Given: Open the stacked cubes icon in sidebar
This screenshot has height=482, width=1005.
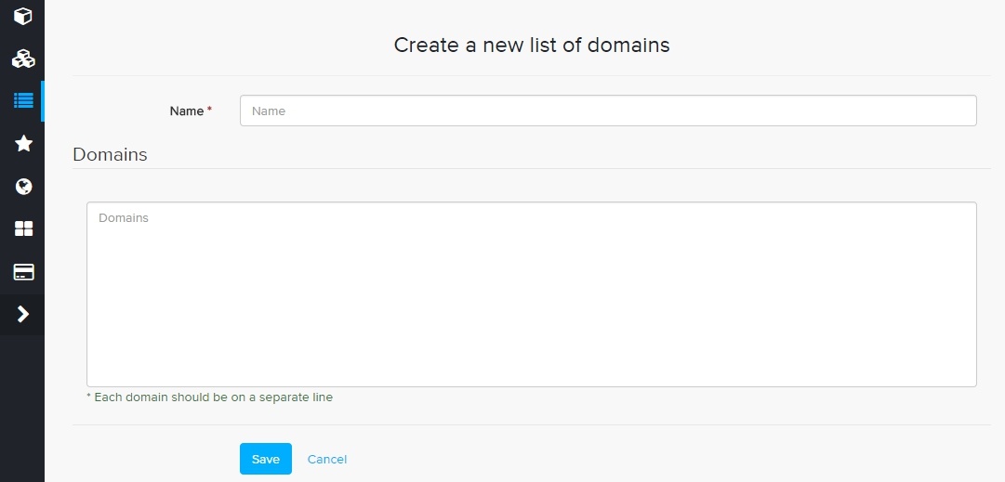Looking at the screenshot, I should (23, 59).
